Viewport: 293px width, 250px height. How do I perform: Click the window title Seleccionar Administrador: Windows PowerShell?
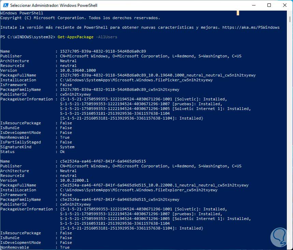click(x=54, y=5)
